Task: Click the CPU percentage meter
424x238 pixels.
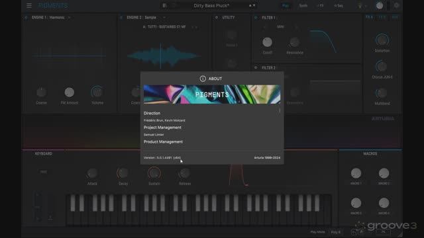Action: [384, 232]
